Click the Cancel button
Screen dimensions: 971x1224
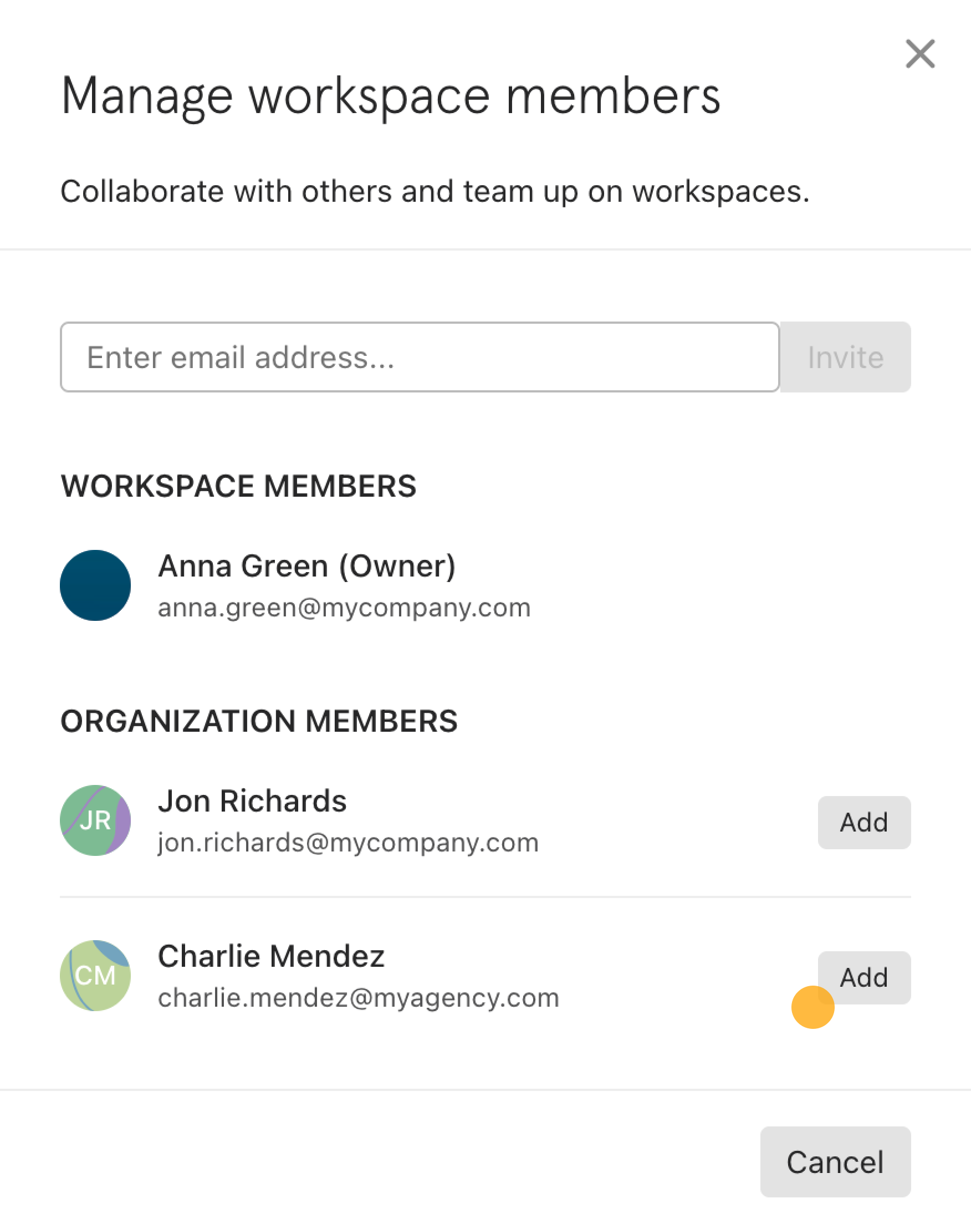[x=835, y=1162]
